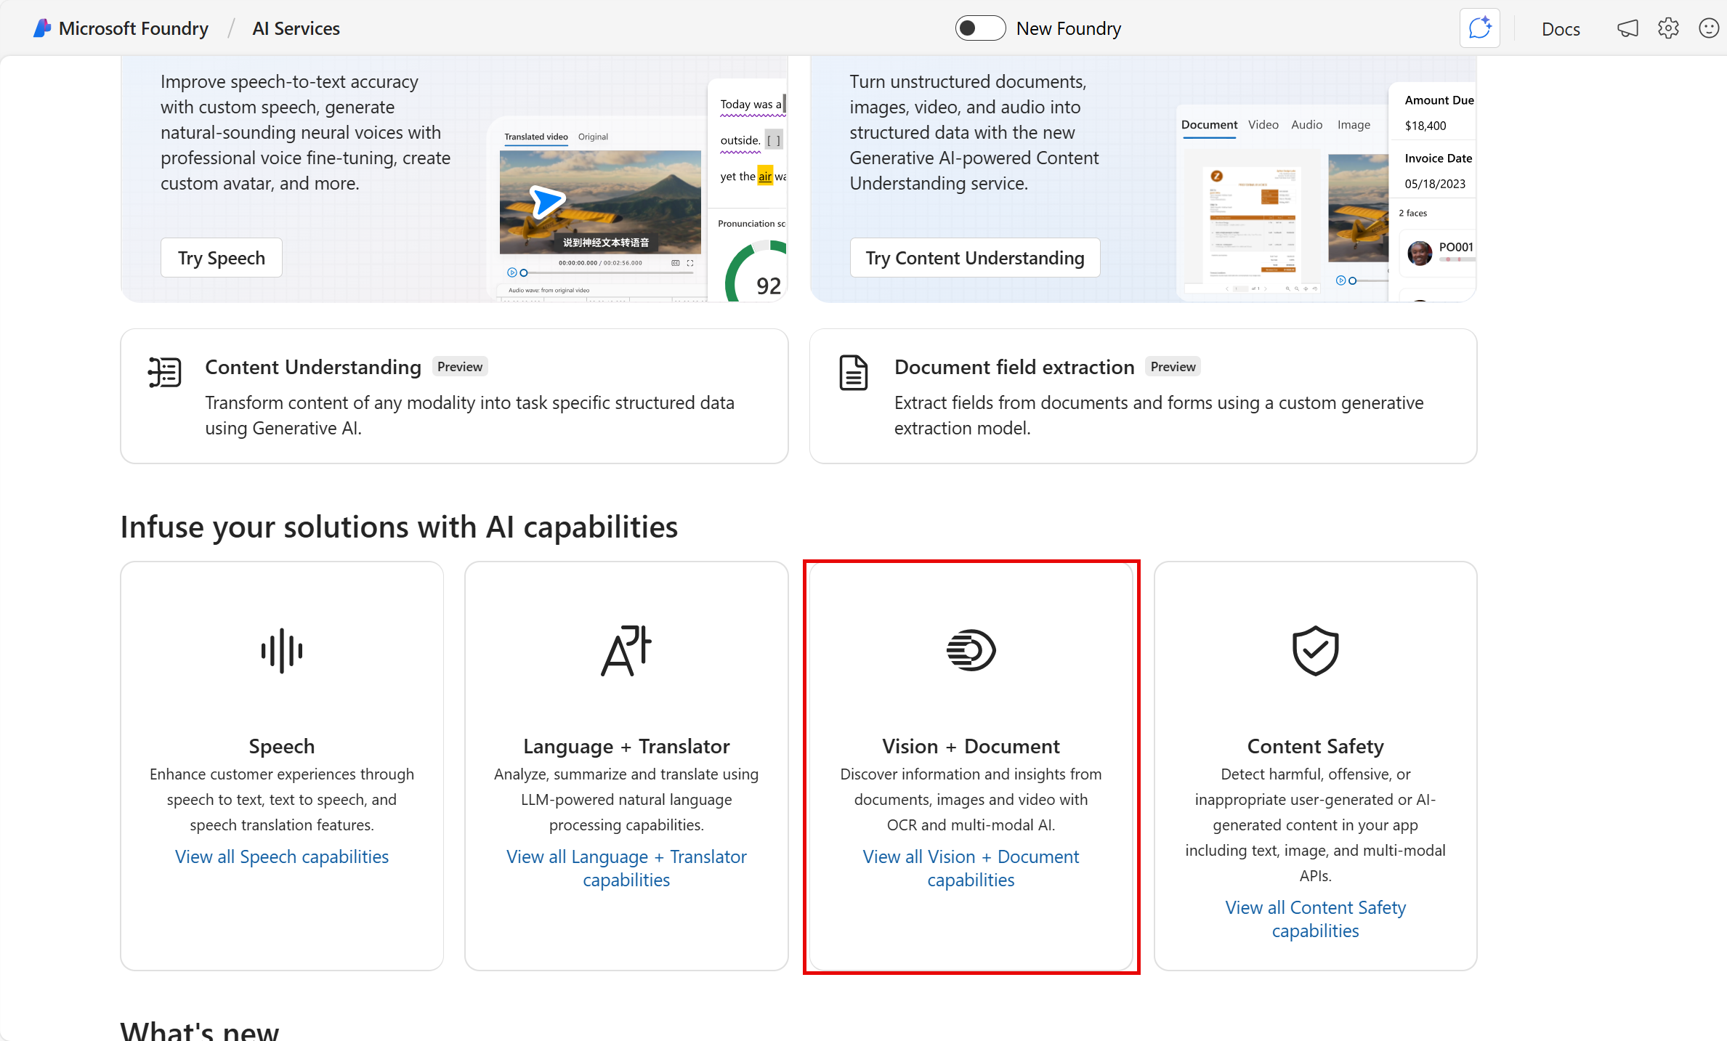Switch to the Image tab in the demo
1727x1041 pixels.
(1354, 124)
